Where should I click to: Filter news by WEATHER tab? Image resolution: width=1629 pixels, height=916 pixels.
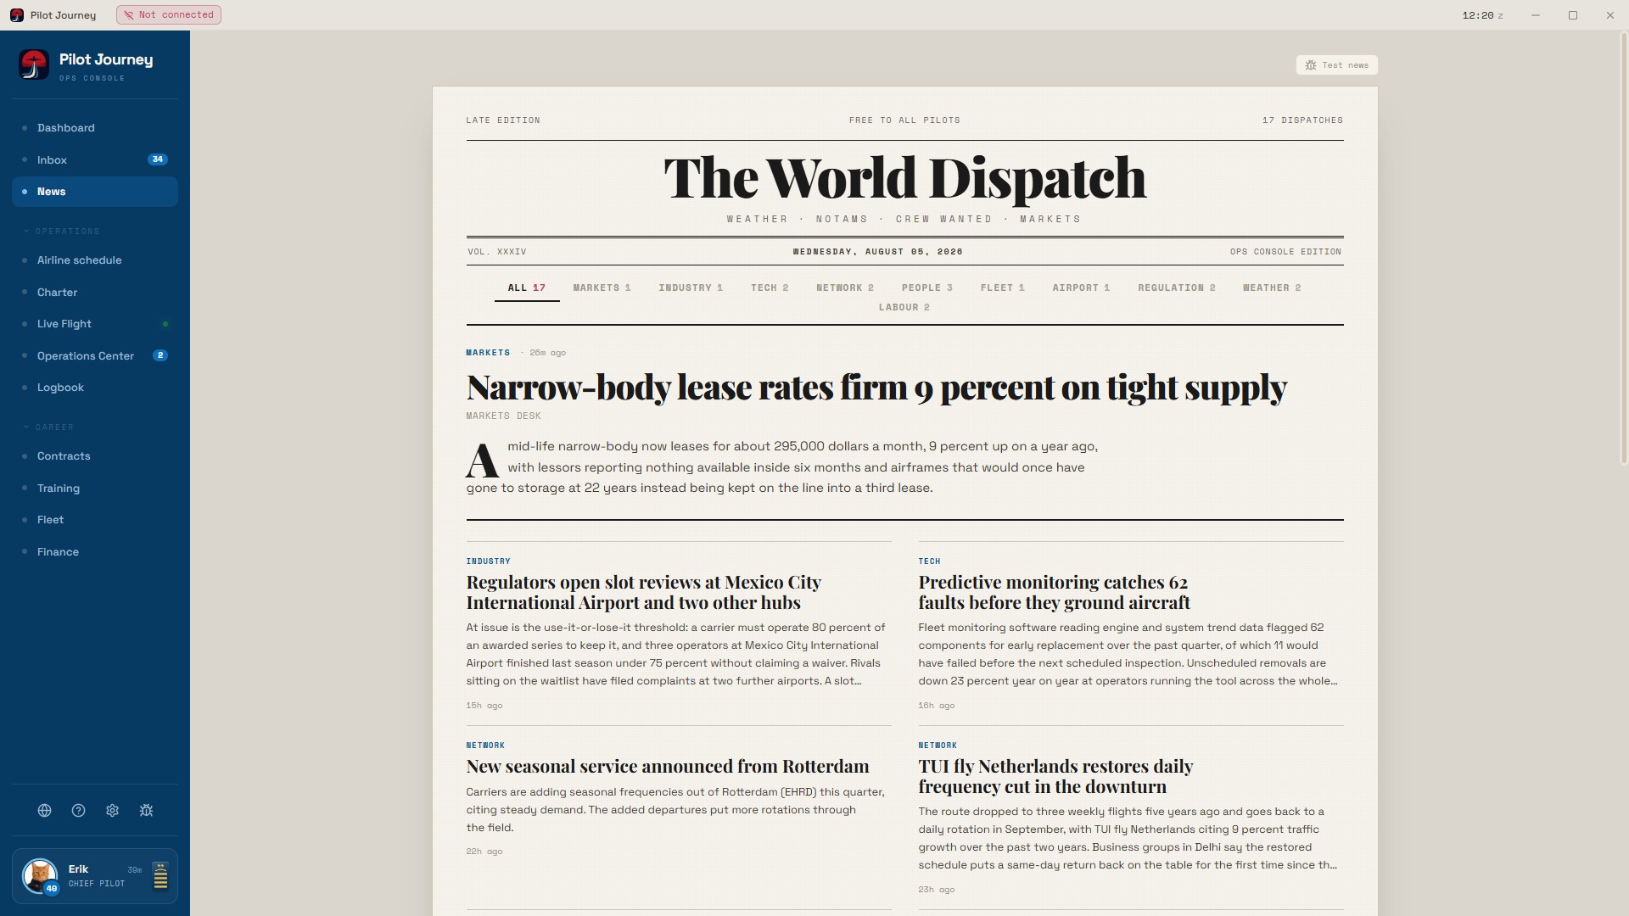click(1272, 288)
